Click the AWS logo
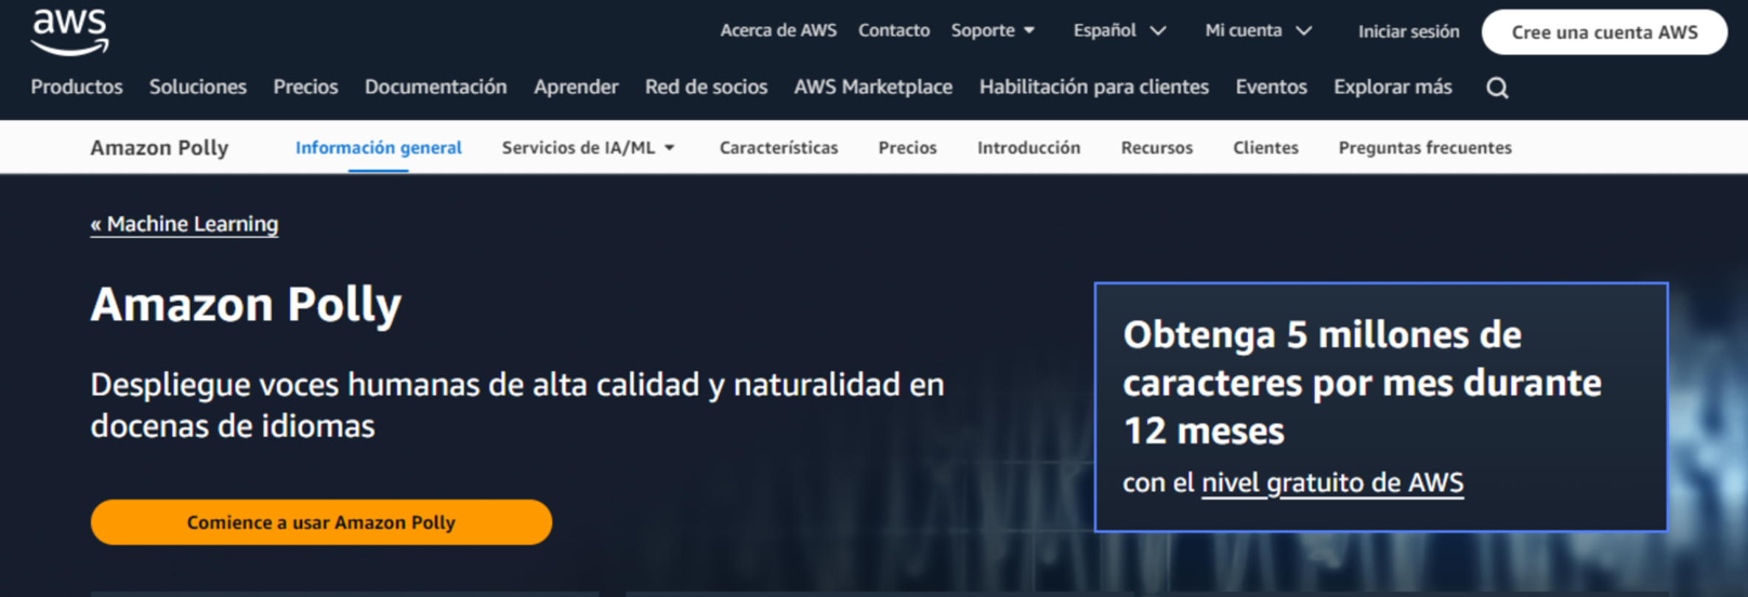 [69, 32]
